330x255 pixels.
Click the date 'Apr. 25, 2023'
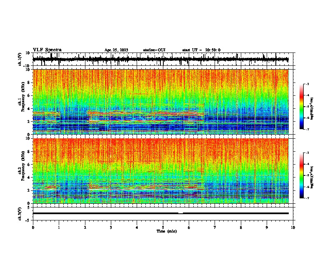[116, 50]
